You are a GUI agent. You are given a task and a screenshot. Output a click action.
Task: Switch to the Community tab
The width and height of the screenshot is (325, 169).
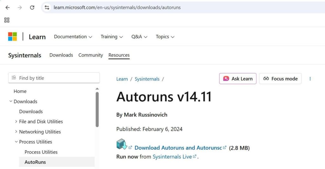point(90,55)
